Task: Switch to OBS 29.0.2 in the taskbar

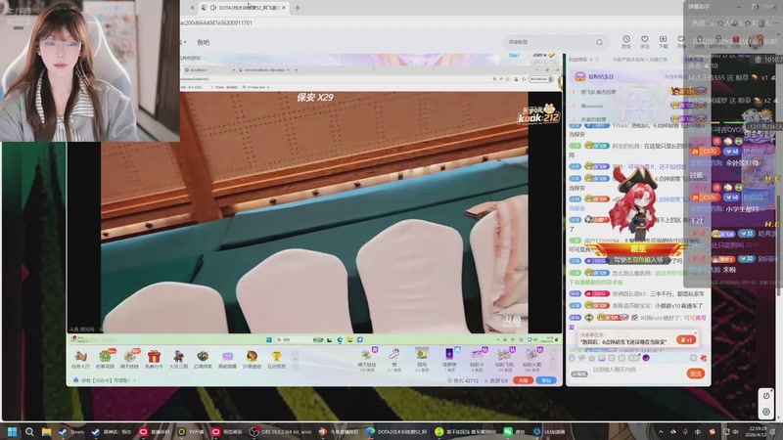Action: [x=281, y=431]
